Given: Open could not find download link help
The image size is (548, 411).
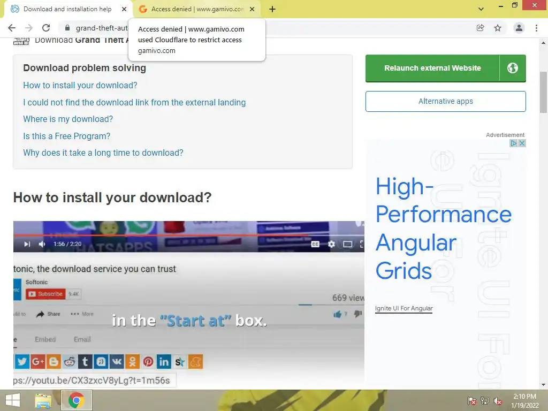Looking at the screenshot, I should tap(134, 102).
